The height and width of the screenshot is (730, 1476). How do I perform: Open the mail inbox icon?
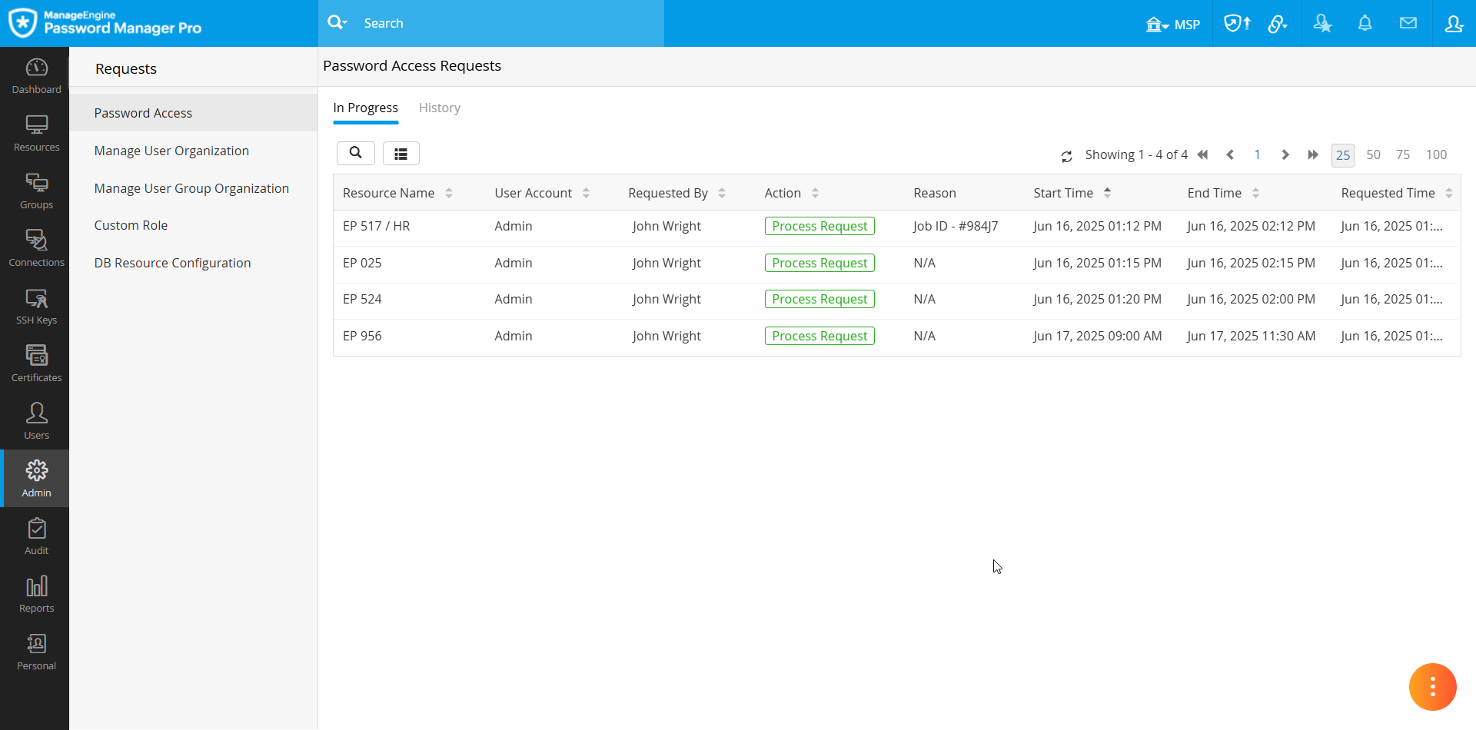point(1408,23)
